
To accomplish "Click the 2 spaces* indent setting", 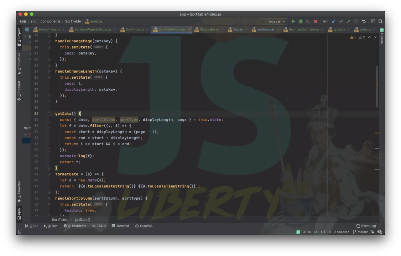I will (341, 232).
